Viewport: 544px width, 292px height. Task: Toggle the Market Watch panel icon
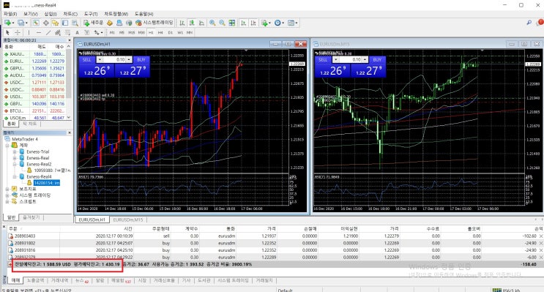pos(36,23)
